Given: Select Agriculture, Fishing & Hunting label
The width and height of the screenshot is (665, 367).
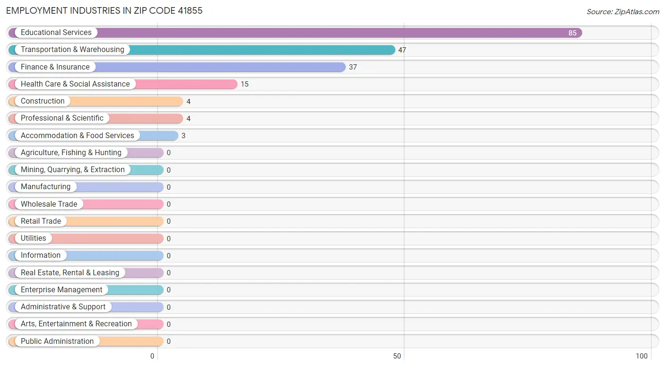Looking at the screenshot, I should pyautogui.click(x=71, y=152).
